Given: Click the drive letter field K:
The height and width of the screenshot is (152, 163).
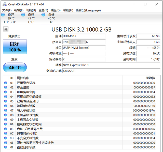Looking at the screenshot, I should [x=84, y=59].
